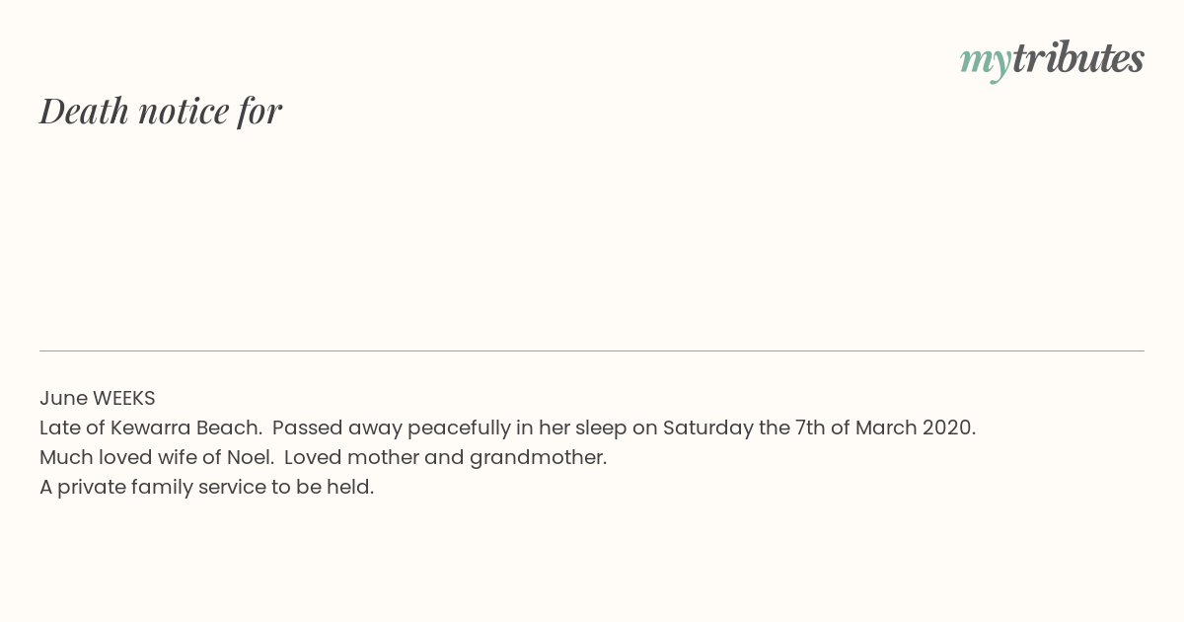Click the mytributes logo
This screenshot has width=1184, height=622.
[x=1052, y=59]
